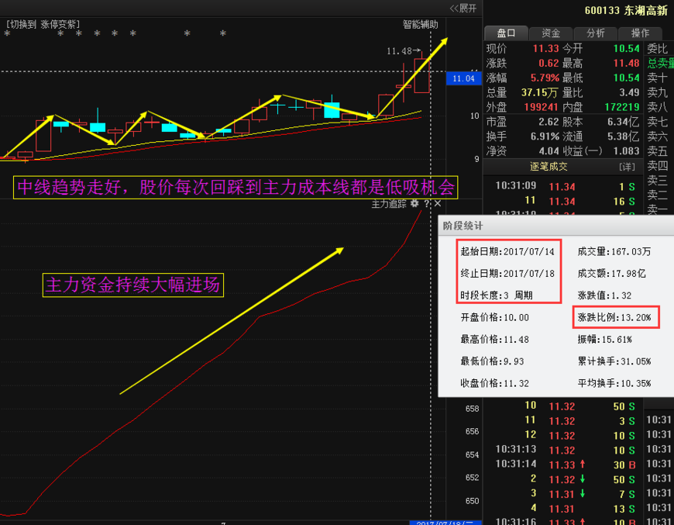
Task: Click the 10:31:13 trade row 11.32
Action: [x=565, y=450]
